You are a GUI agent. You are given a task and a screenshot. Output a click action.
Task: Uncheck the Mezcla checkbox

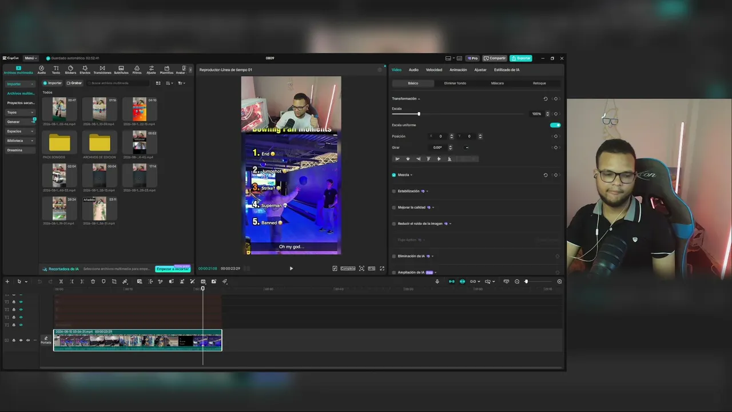pos(394,175)
